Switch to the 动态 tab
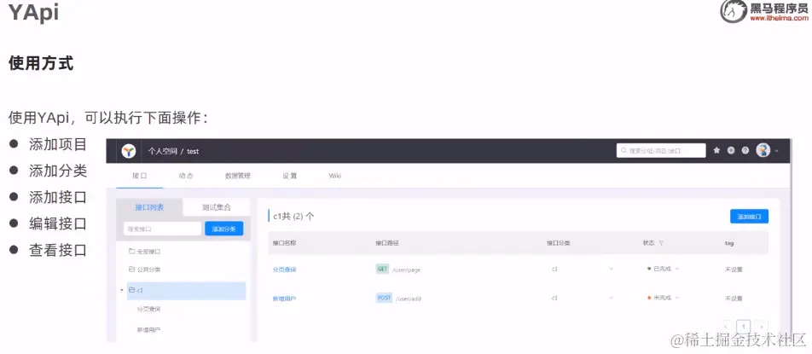Screen dimensions: 812x354 186,176
